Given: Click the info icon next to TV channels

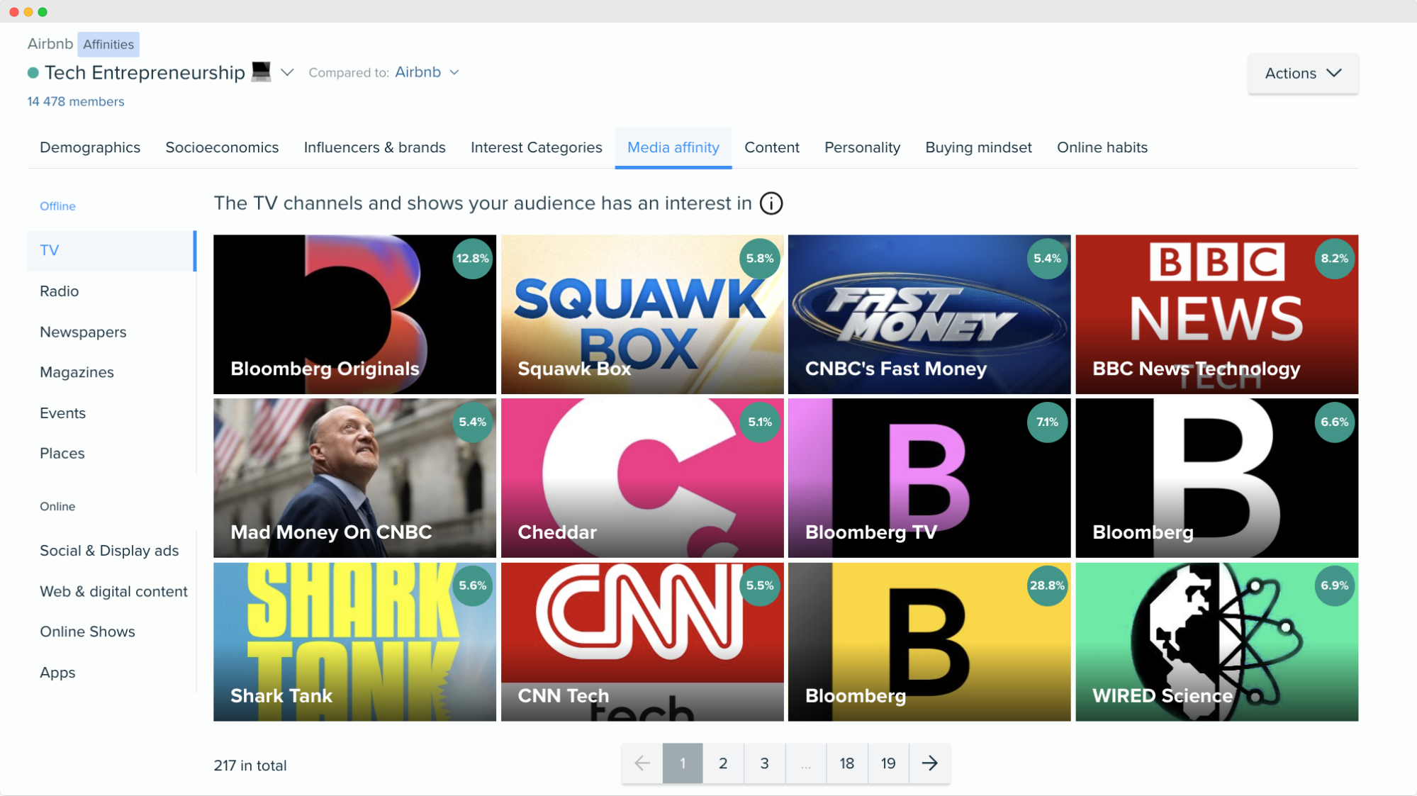Looking at the screenshot, I should 771,203.
